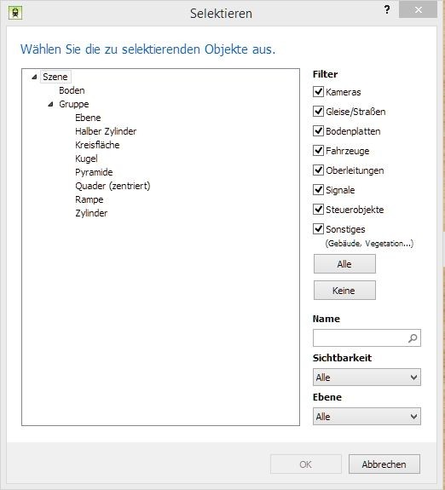Image resolution: width=445 pixels, height=490 pixels.
Task: Click the Abbrechen button
Action: tap(384, 464)
